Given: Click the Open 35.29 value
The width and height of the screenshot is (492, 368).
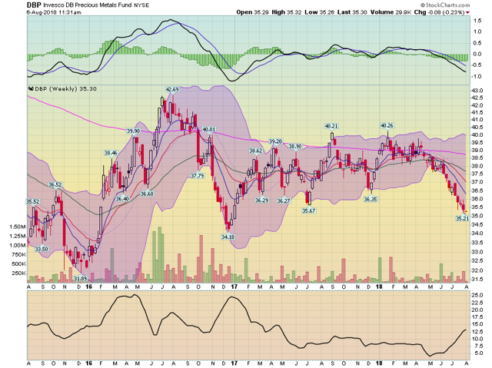Looking at the screenshot, I should 253,12.
